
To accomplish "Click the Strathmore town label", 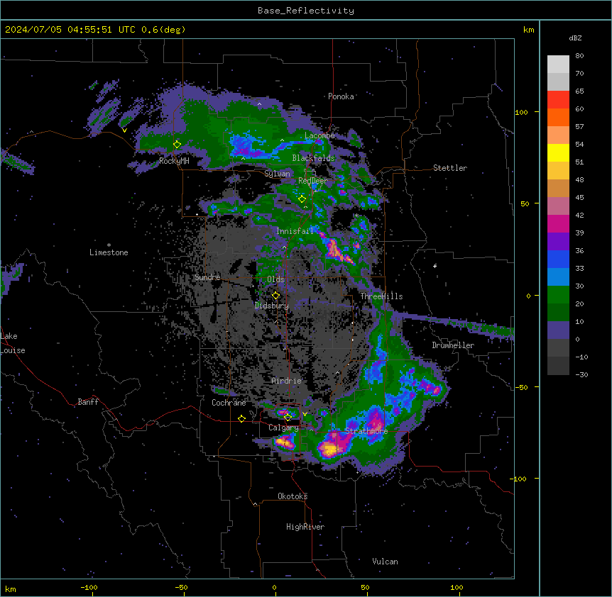I will point(366,431).
